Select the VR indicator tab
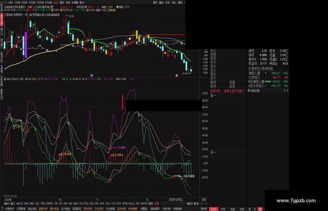The width and height of the screenshot is (328, 211). click(x=60, y=204)
